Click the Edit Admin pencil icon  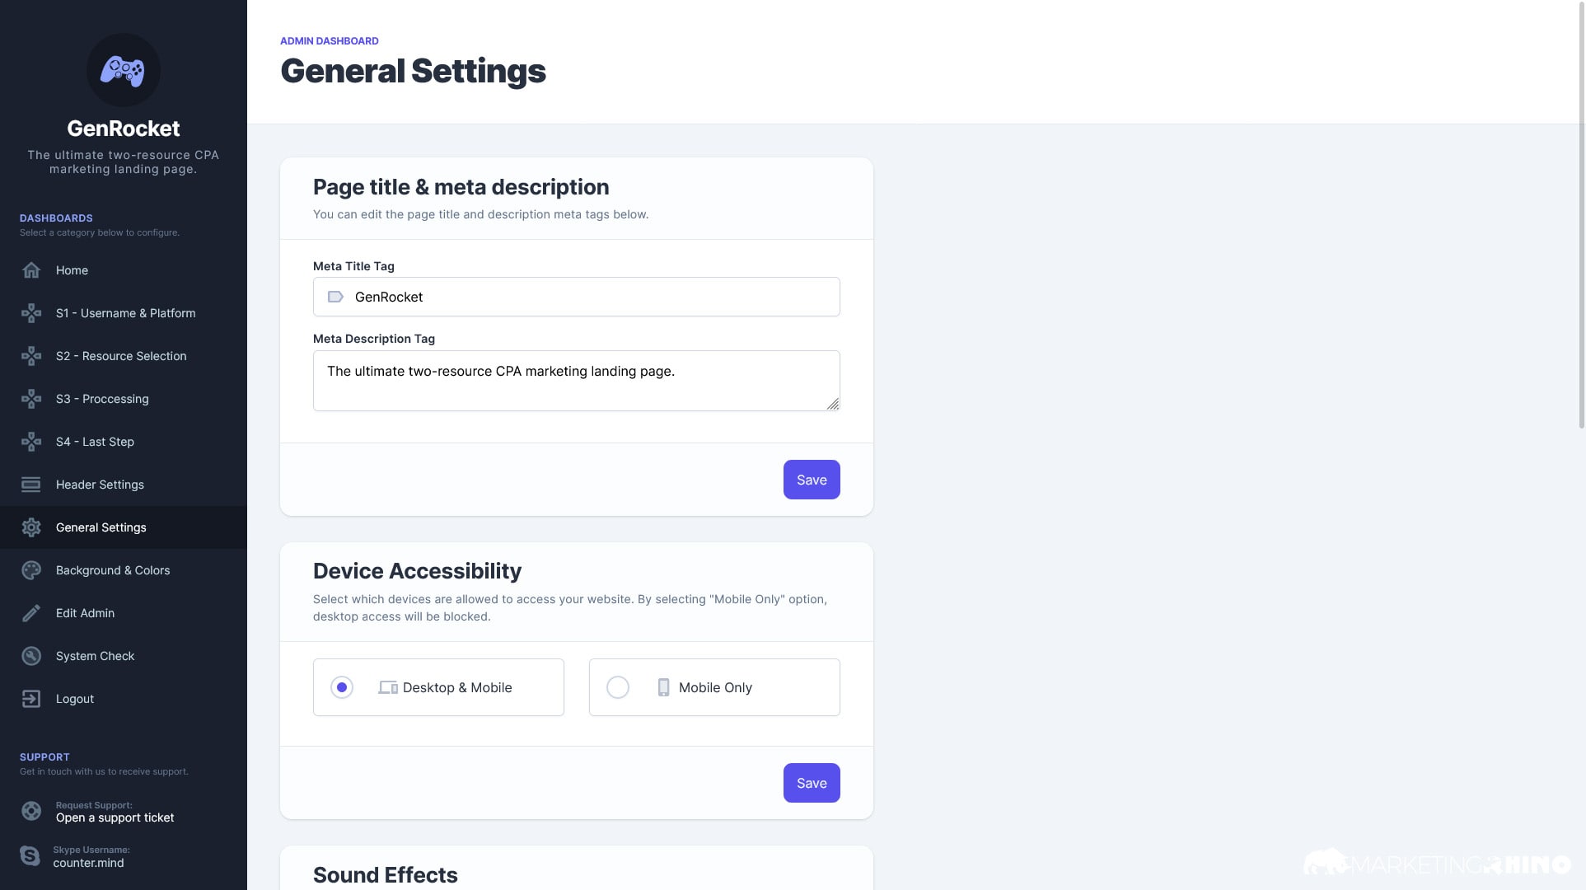(x=31, y=613)
